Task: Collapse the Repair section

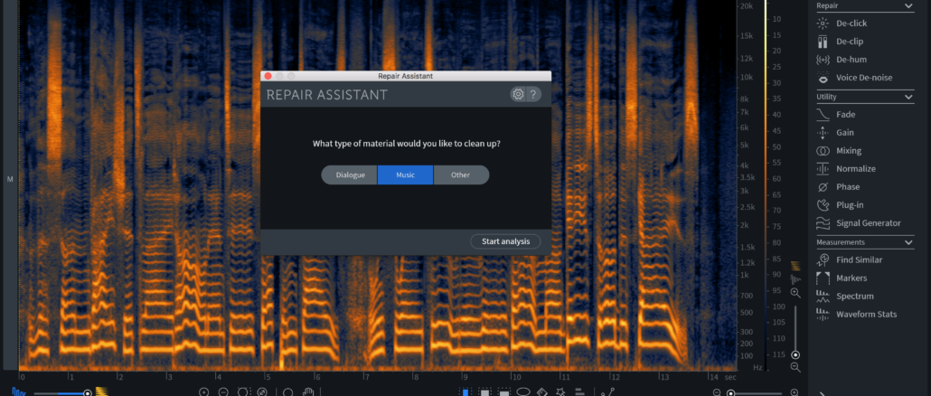Action: pyautogui.click(x=908, y=6)
